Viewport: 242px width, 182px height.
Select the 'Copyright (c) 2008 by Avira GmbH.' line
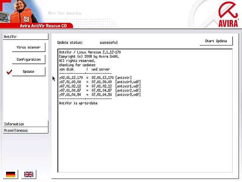(x=89, y=56)
